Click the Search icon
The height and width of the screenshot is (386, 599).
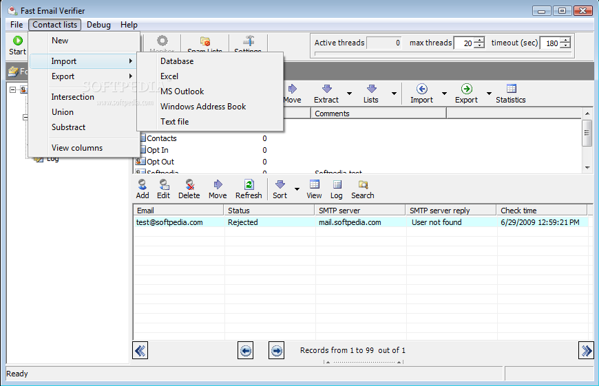(x=363, y=185)
